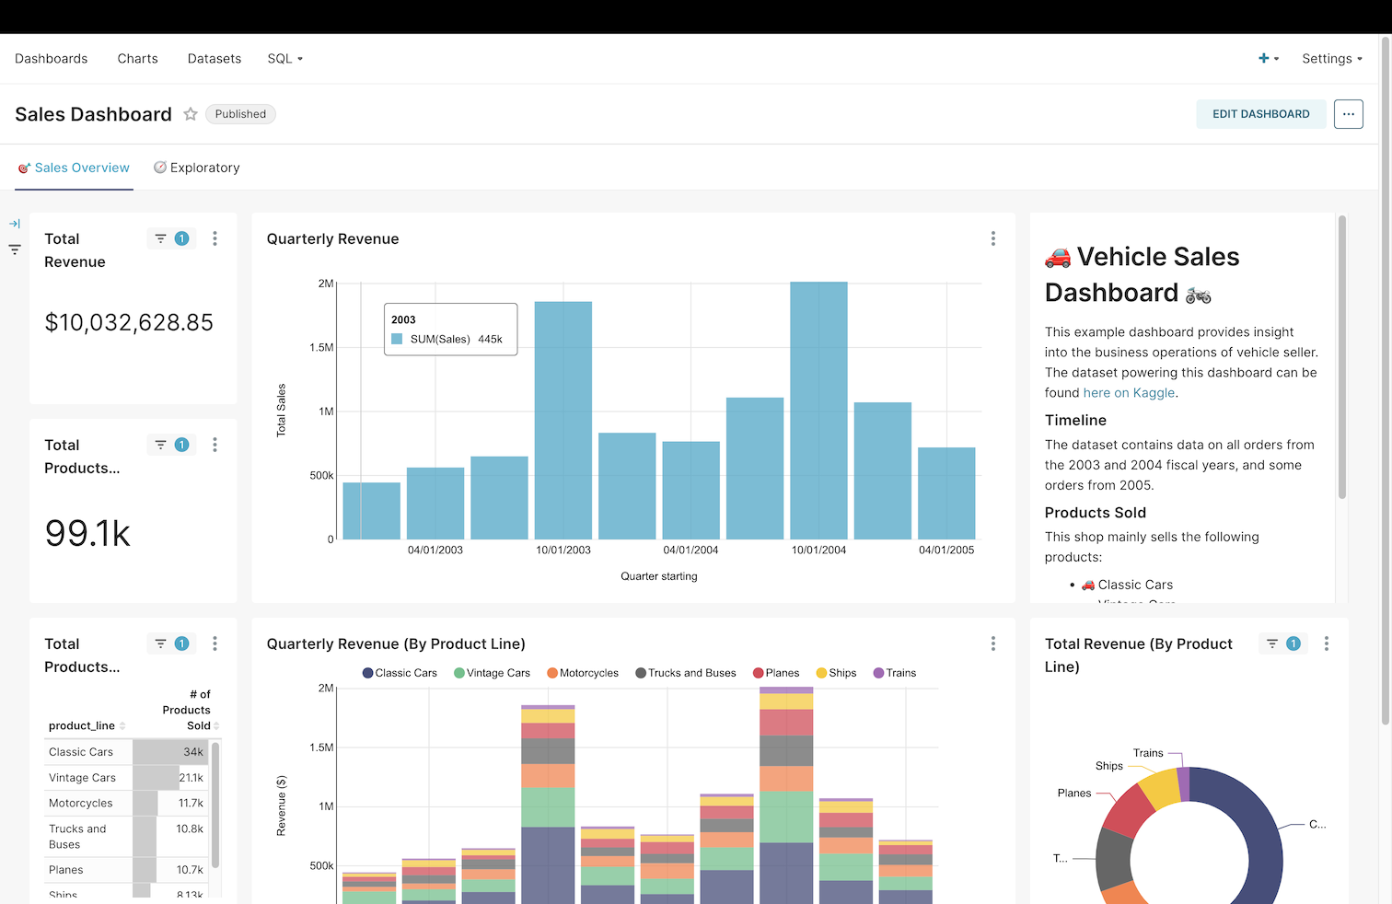Viewport: 1392px width, 904px height.
Task: Click the Trucks and Buses table row
Action: (125, 837)
